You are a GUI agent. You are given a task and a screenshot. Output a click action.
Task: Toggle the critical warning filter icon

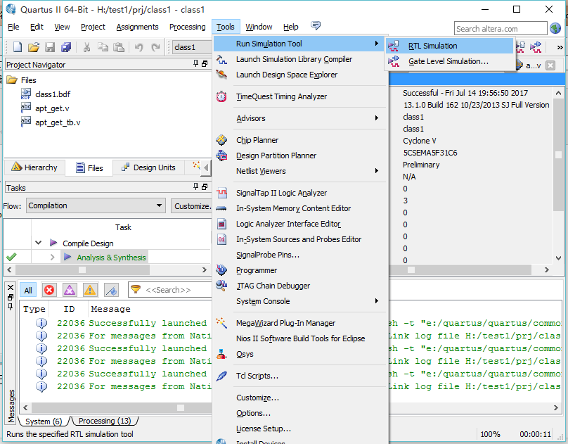tap(70, 290)
